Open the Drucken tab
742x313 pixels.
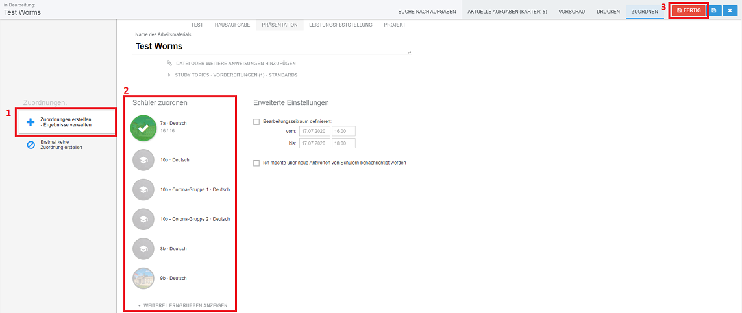pos(608,11)
